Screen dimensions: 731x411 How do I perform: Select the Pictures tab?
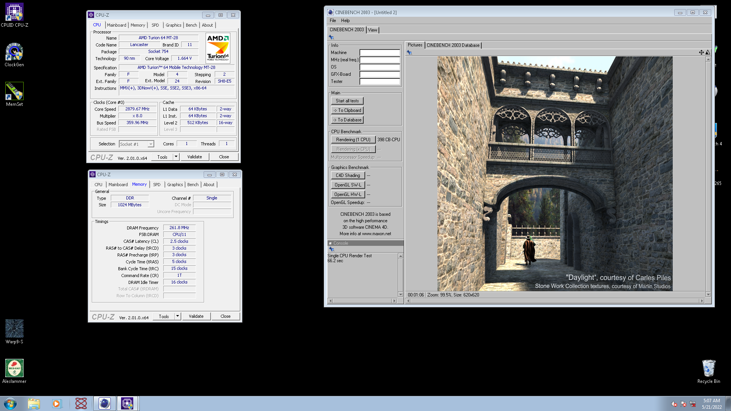415,45
